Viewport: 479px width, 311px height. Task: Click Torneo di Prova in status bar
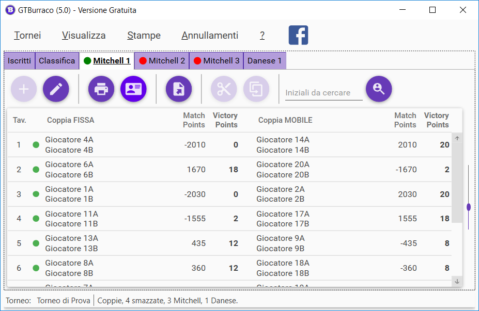(64, 301)
